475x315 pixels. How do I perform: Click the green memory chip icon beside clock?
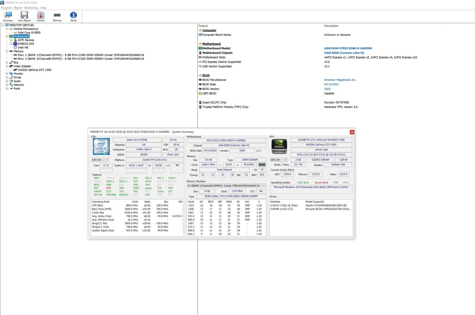pyautogui.click(x=262, y=165)
